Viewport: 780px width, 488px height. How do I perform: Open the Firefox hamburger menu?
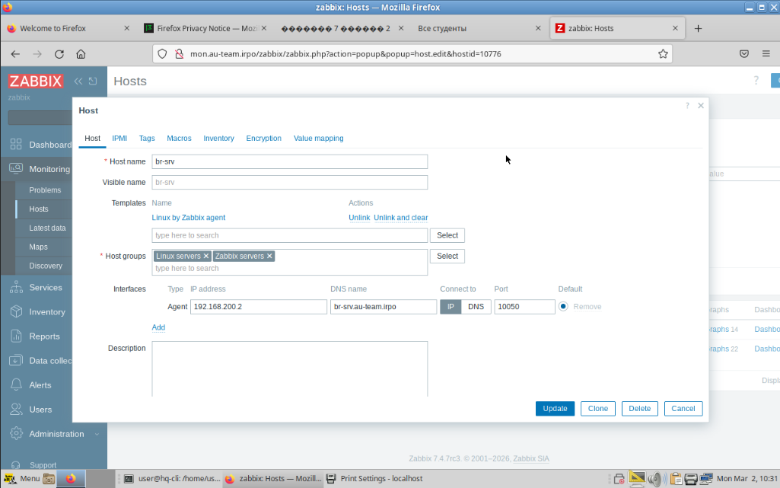(x=766, y=54)
